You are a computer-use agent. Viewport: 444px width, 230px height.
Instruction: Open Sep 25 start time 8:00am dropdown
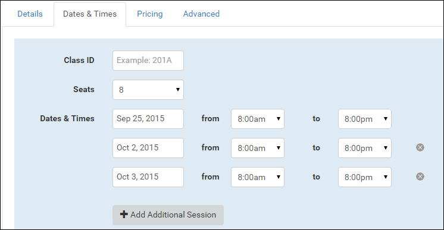point(258,119)
